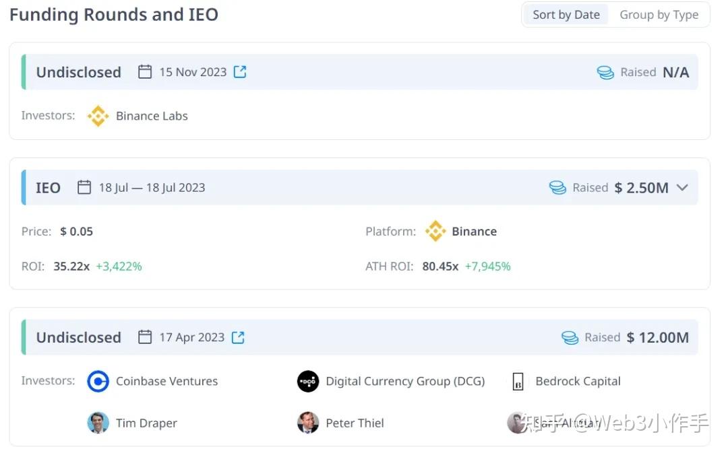
Task: Open Bedrock Capital investor link
Action: pyautogui.click(x=578, y=382)
